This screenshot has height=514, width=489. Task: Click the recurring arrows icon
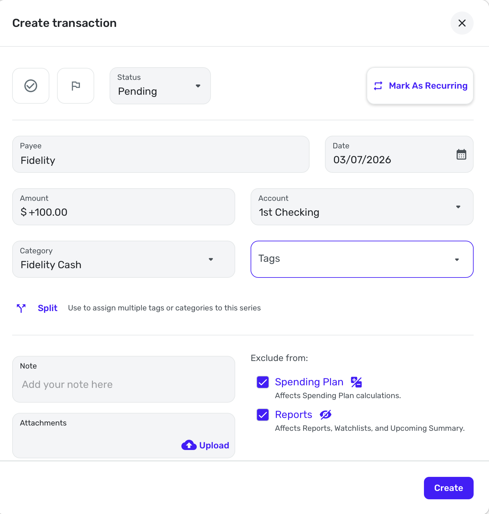point(378,86)
